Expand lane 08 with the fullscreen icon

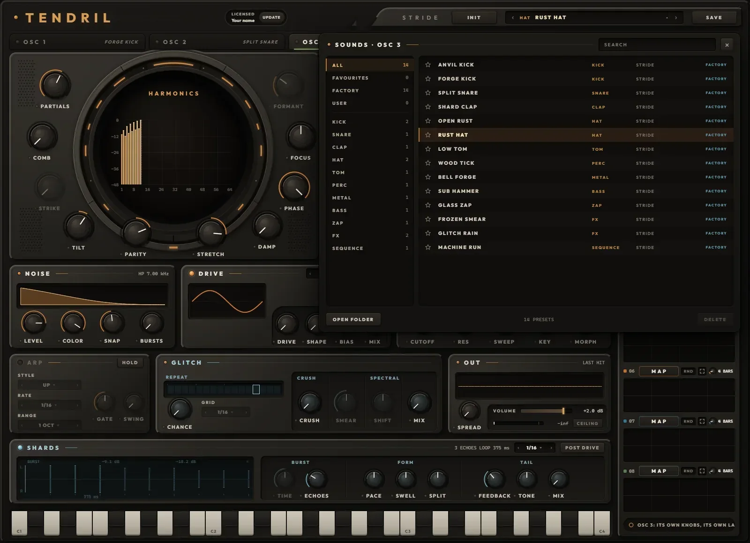(x=702, y=471)
